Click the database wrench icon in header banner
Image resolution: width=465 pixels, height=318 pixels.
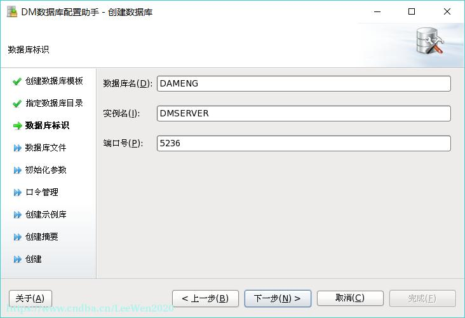coord(430,41)
